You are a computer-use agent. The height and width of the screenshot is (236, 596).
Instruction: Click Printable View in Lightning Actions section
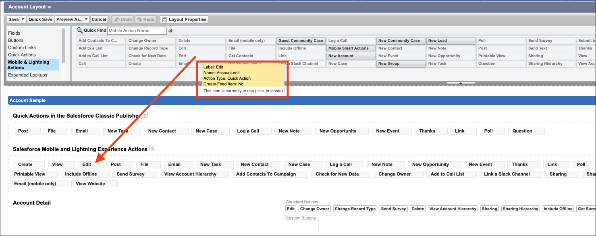33,174
